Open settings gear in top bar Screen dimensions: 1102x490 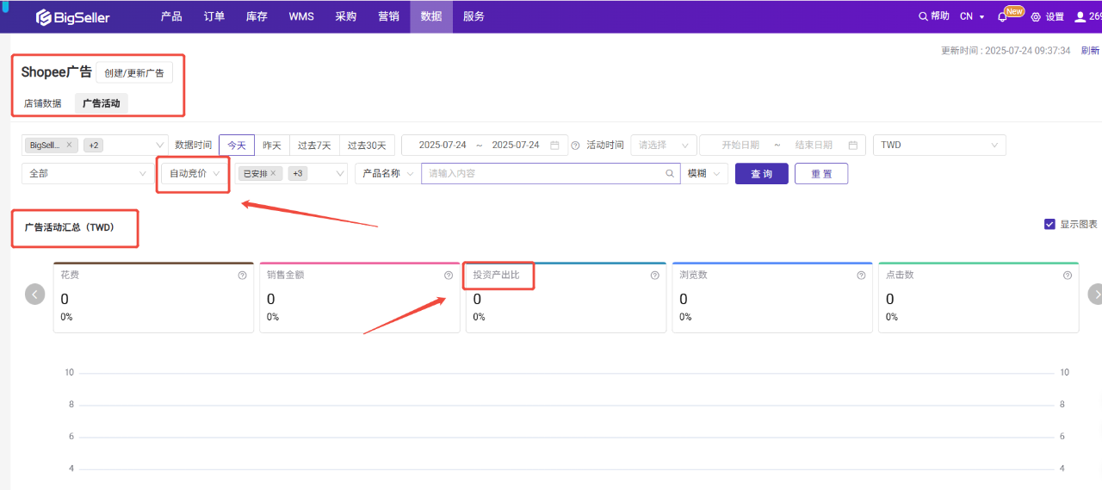[x=1036, y=17]
